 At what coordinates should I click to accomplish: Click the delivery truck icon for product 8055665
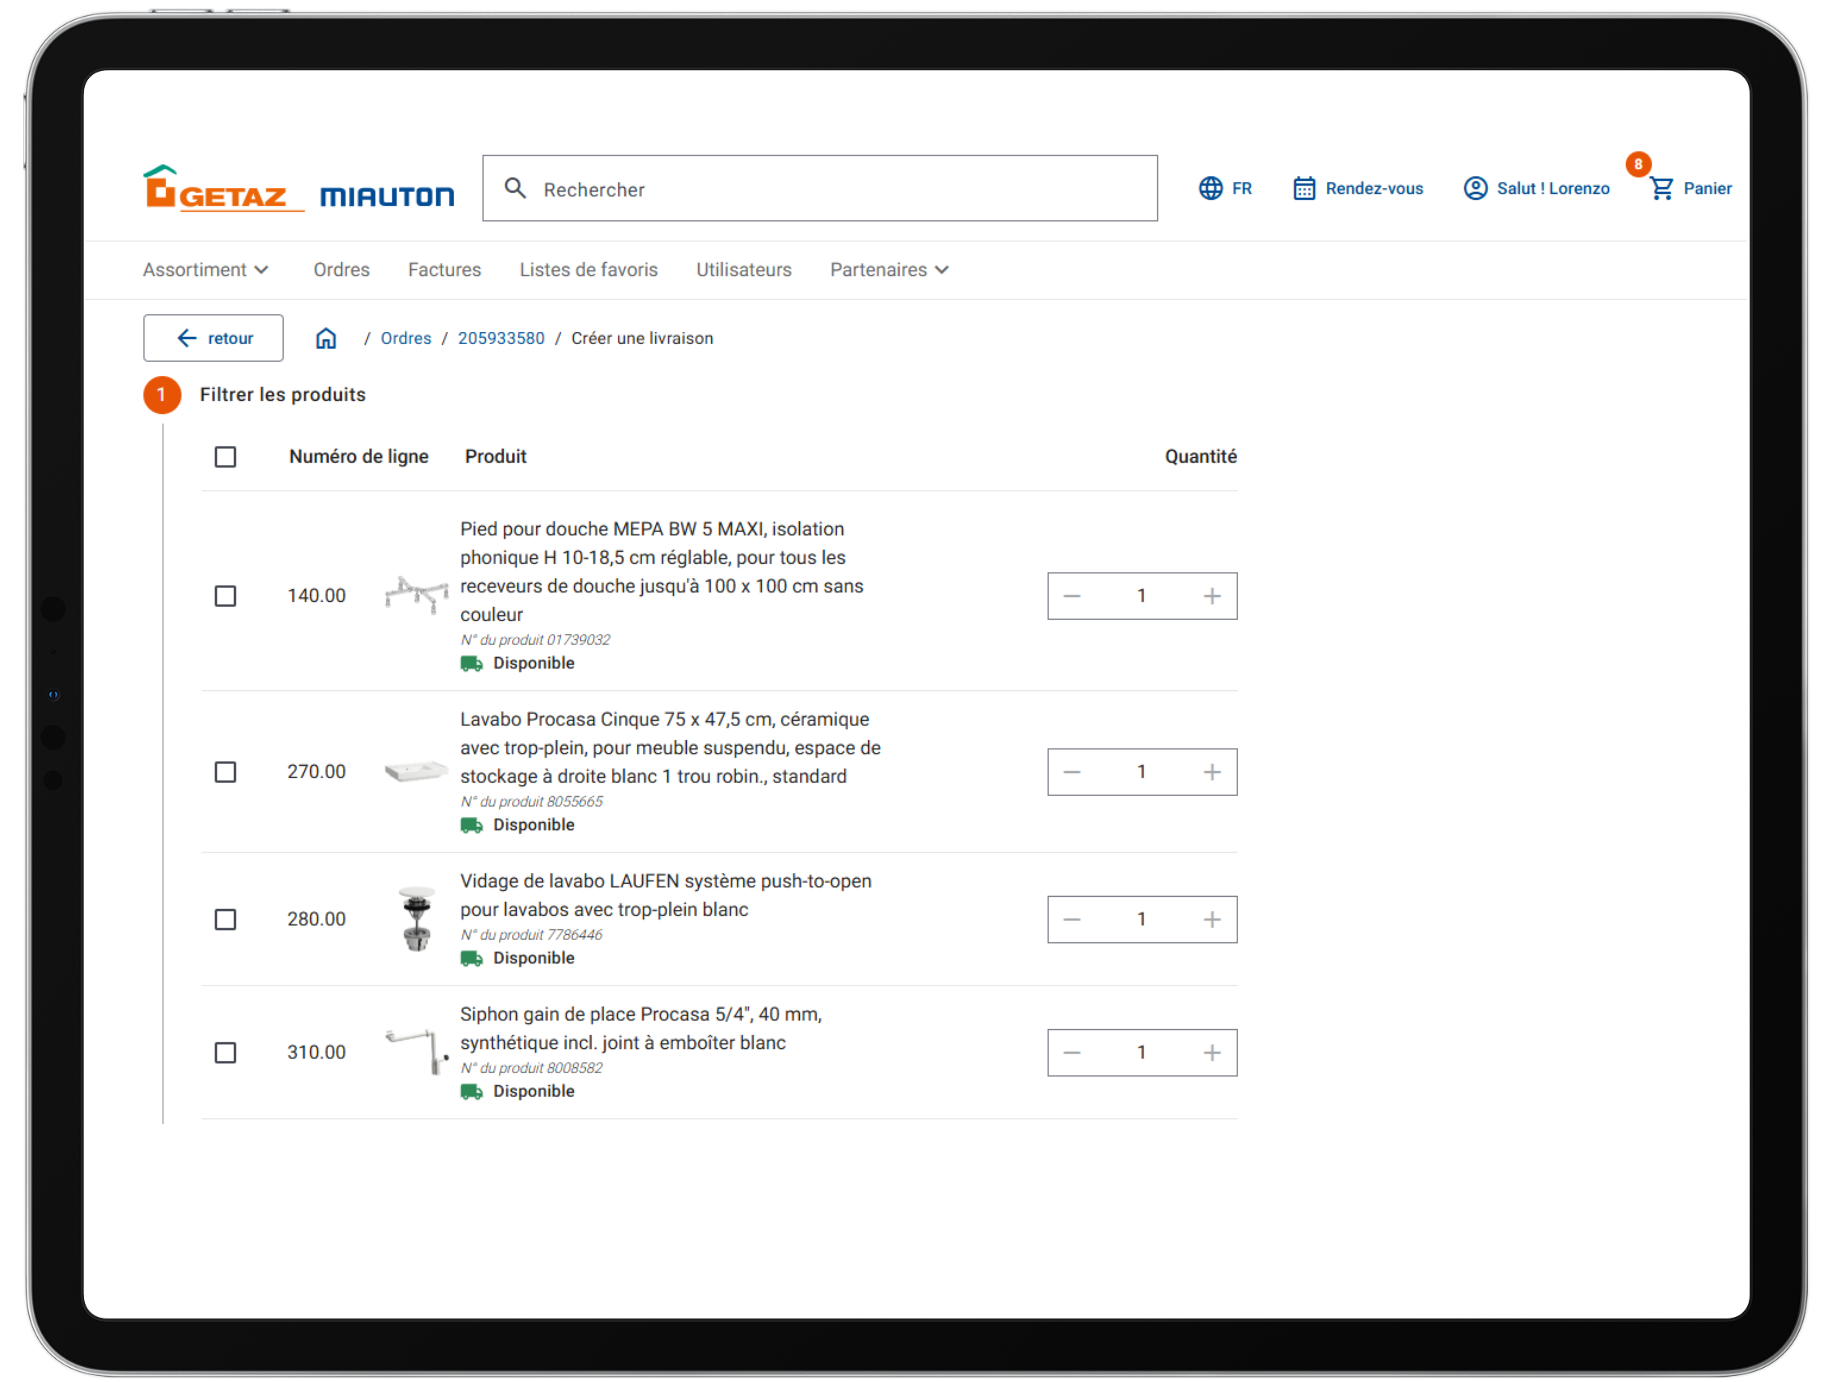472,826
